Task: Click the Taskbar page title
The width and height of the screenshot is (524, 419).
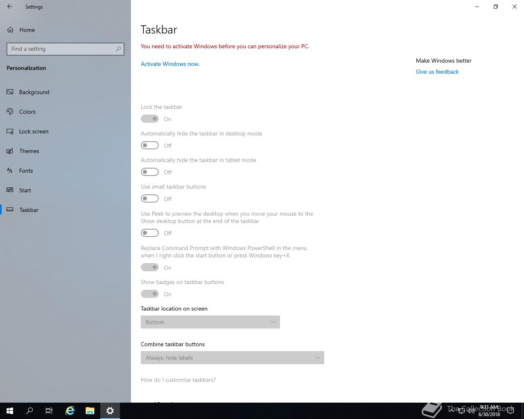Action: (x=159, y=29)
